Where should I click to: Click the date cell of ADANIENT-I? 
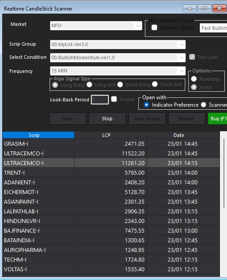183,182
